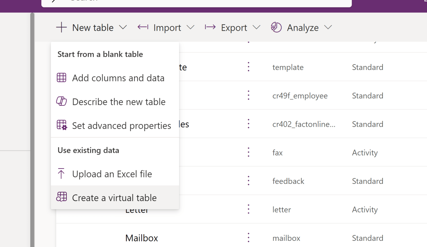This screenshot has width=427, height=247.
Task: Select the Describe the new table Copilot icon
Action: click(x=61, y=101)
